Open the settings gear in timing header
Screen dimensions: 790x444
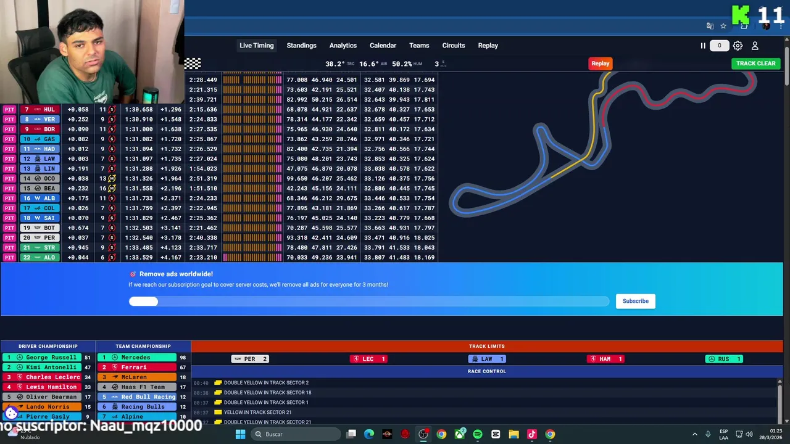738,46
